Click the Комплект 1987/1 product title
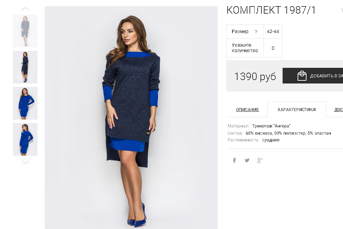Viewport: 343px width, 229px height. [271, 10]
